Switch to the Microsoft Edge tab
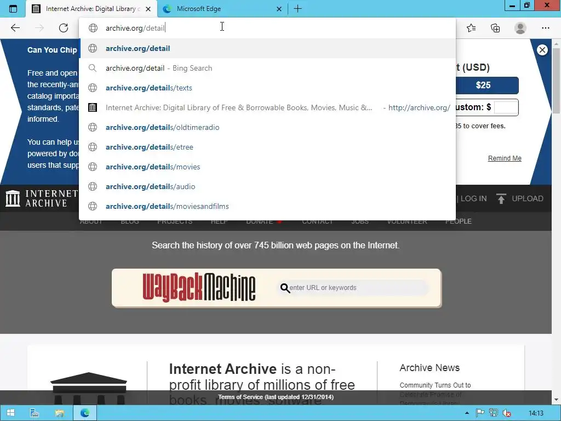The height and width of the screenshot is (421, 561). [222, 9]
